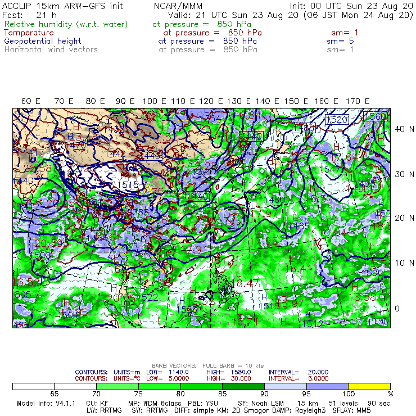Click the "PBL: YSU" footer text

click(203, 404)
